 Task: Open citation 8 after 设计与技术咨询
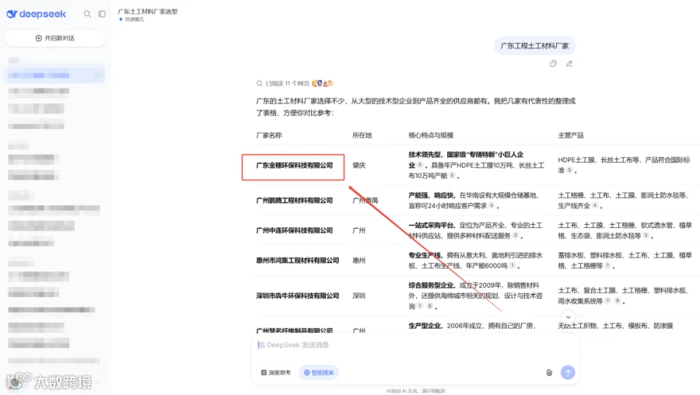tap(429, 306)
